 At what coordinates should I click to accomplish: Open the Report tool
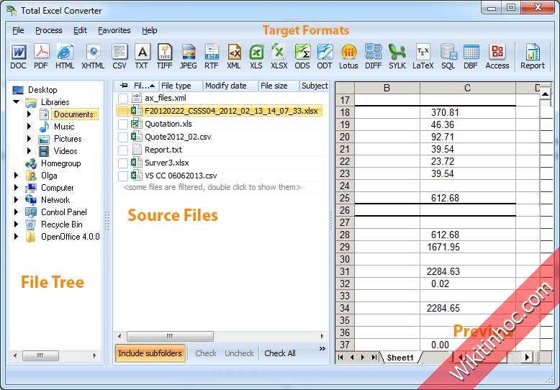pyautogui.click(x=533, y=56)
